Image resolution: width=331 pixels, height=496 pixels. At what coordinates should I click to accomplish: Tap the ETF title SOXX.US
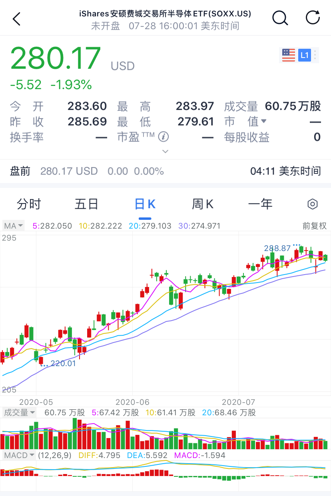165,14
